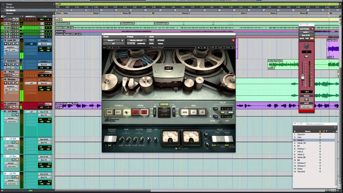Screen dimensions: 343x193
Task: Select Verse 2B in Memory Locations
Action: tap(301, 157)
